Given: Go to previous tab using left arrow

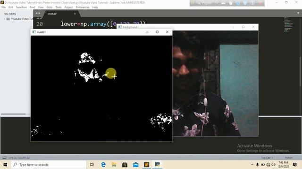Looking at the screenshot, I should (x=37, y=13).
